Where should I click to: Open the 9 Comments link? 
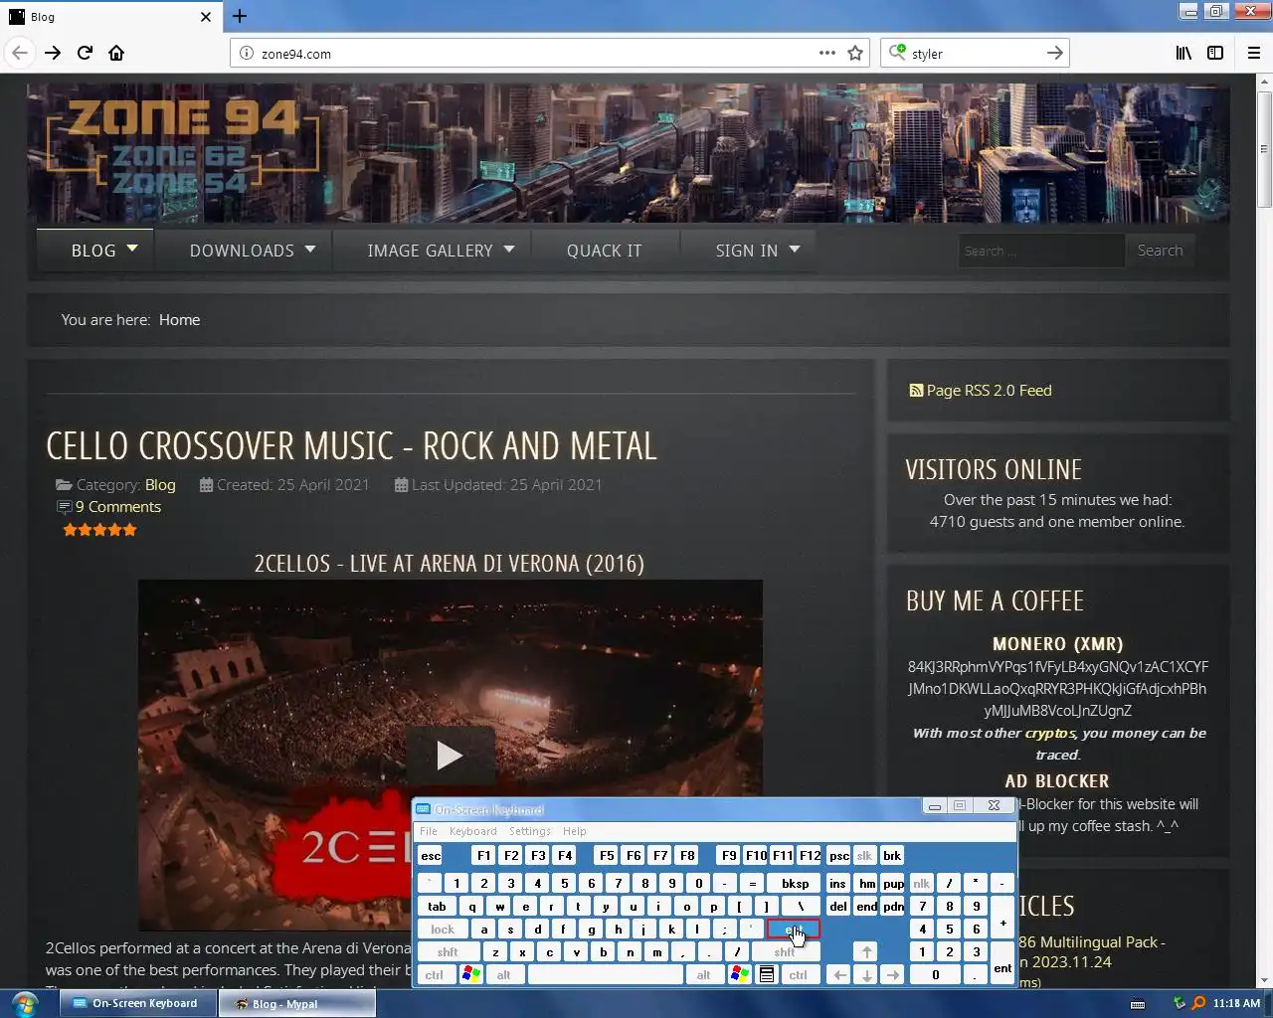pyautogui.click(x=118, y=507)
